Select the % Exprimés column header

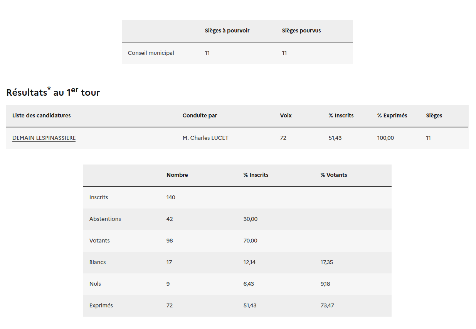click(392, 115)
